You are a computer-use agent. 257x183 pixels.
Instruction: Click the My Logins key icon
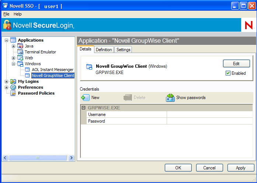coord(13,81)
